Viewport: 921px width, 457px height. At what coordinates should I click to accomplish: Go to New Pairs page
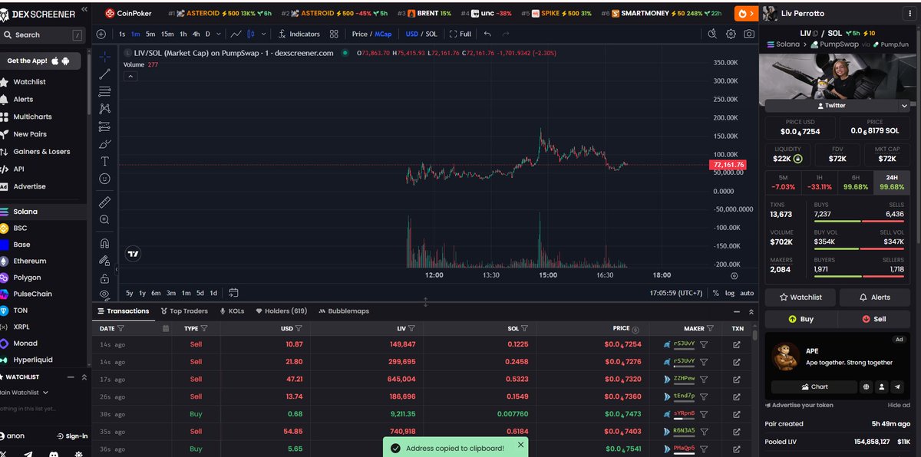click(x=30, y=134)
